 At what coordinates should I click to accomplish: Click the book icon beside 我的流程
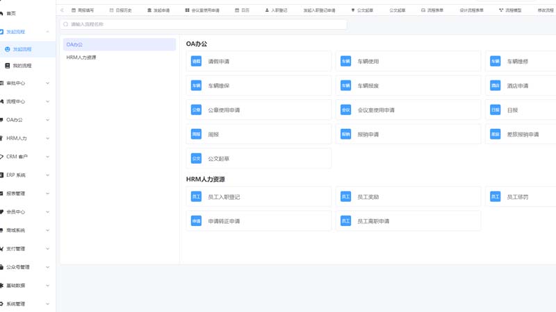8,66
